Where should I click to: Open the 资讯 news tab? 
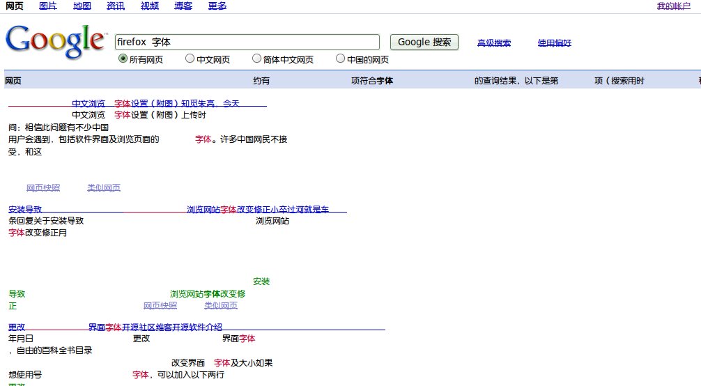(x=116, y=6)
